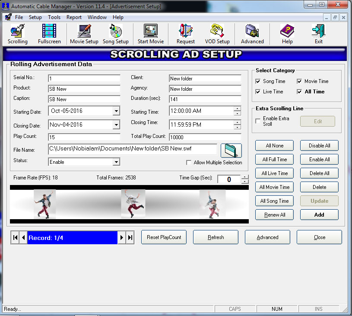Enable Extra Scroll in Extra Scrolling Line
Viewport: 352px width, 316px height.
click(257, 121)
